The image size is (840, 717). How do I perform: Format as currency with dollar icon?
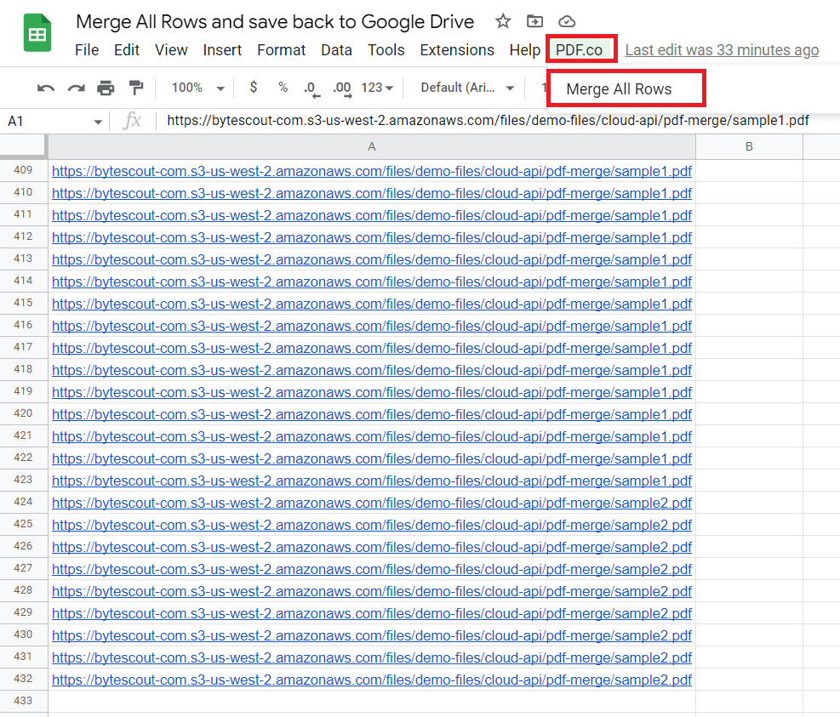coord(254,88)
